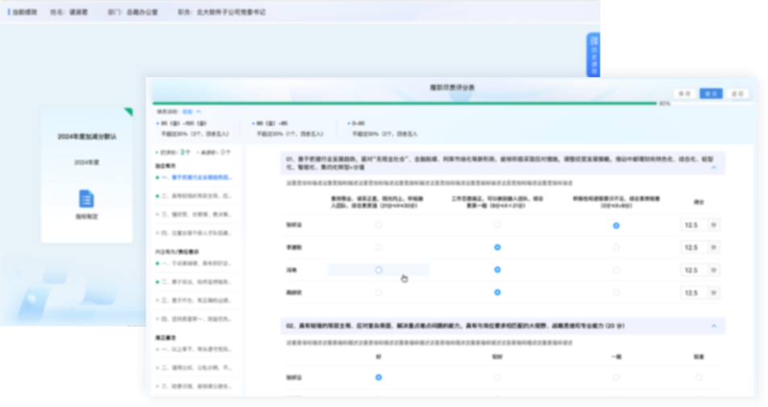Click the 已评价 3个 count in the sidebar
The width and height of the screenshot is (768, 407).
click(173, 153)
